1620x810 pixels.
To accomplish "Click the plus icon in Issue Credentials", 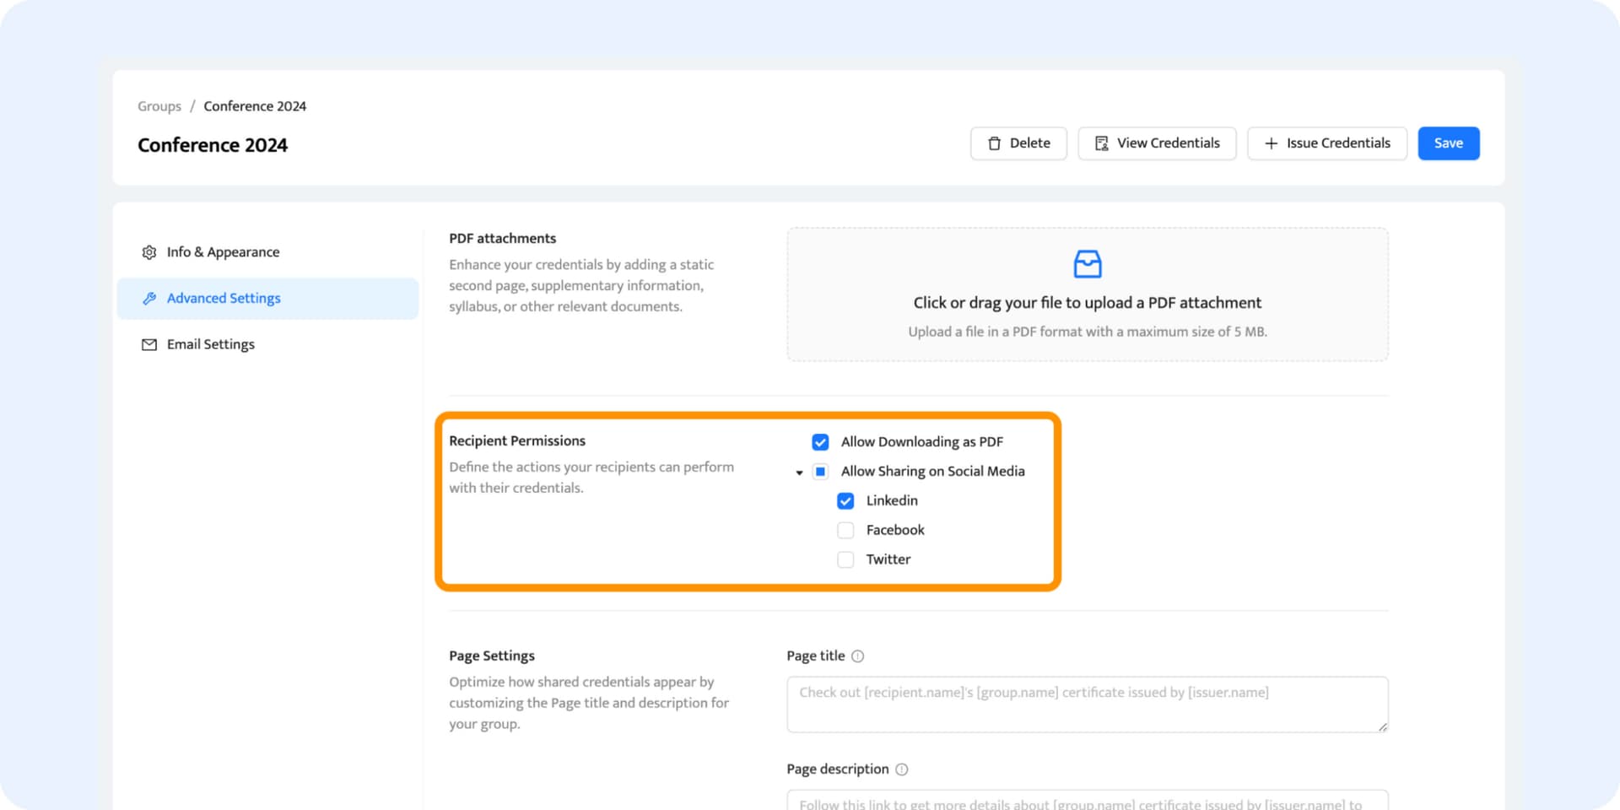I will [1271, 143].
